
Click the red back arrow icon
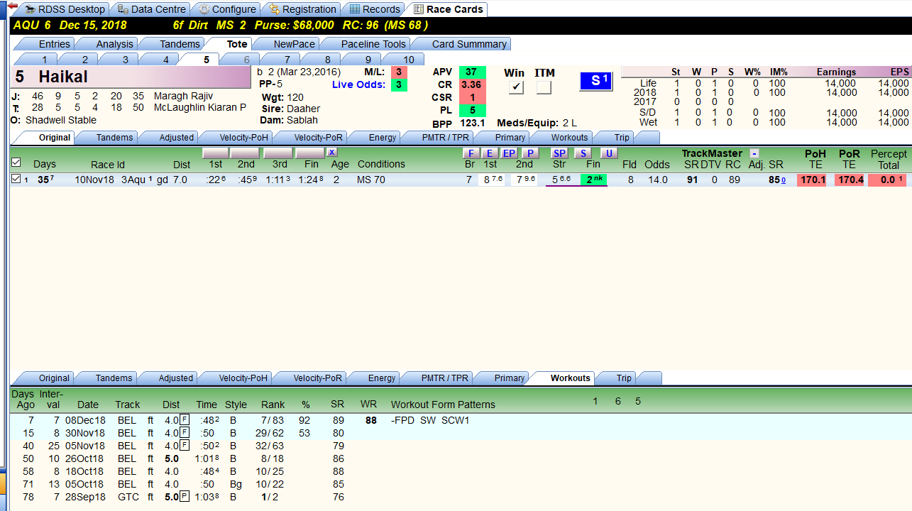(12, 6)
